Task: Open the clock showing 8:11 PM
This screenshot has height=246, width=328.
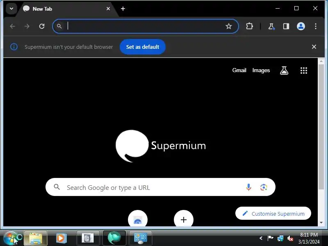Action: (309, 238)
